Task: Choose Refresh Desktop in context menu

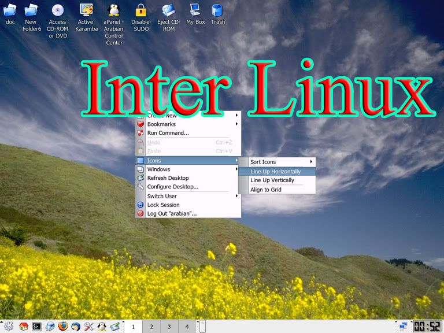Action: (x=188, y=178)
